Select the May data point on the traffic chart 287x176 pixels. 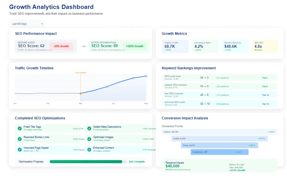coord(146,76)
